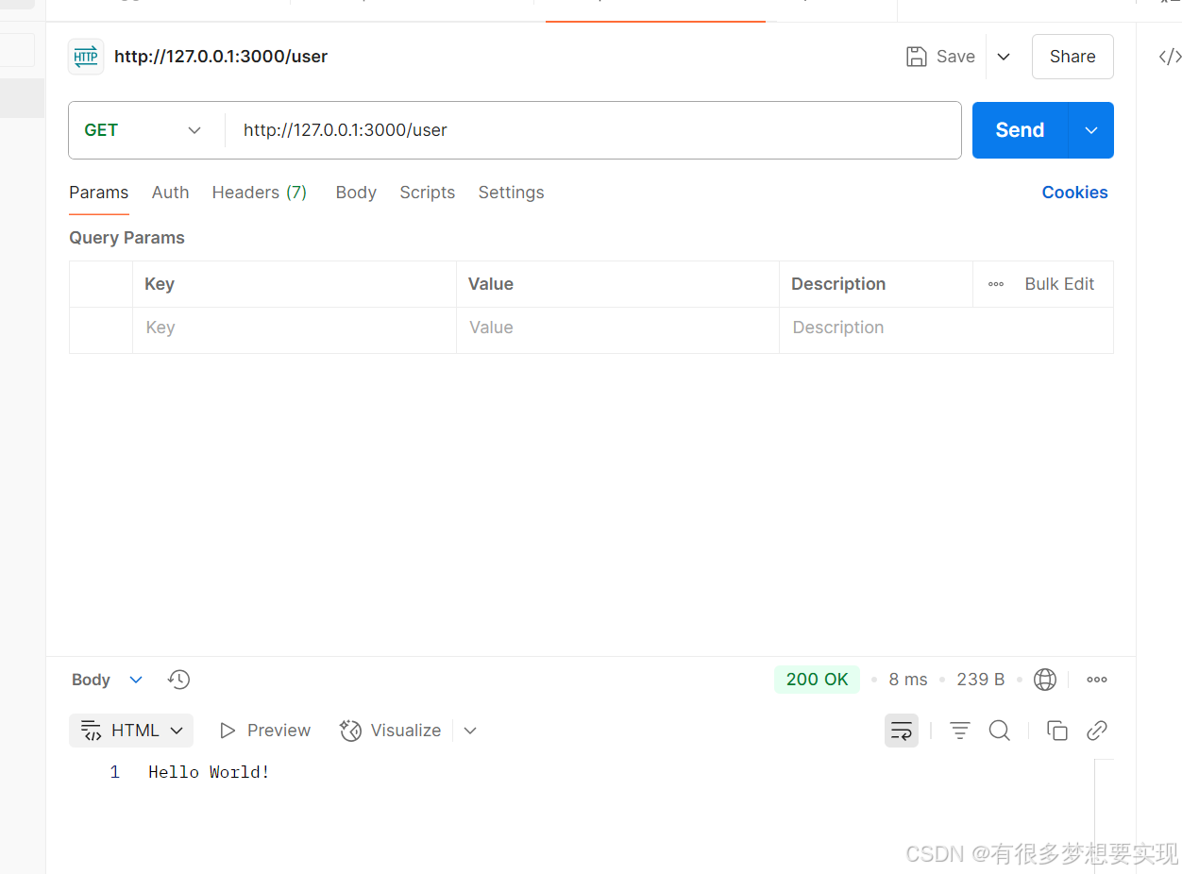Open the response Body dropdown chevron

click(136, 680)
